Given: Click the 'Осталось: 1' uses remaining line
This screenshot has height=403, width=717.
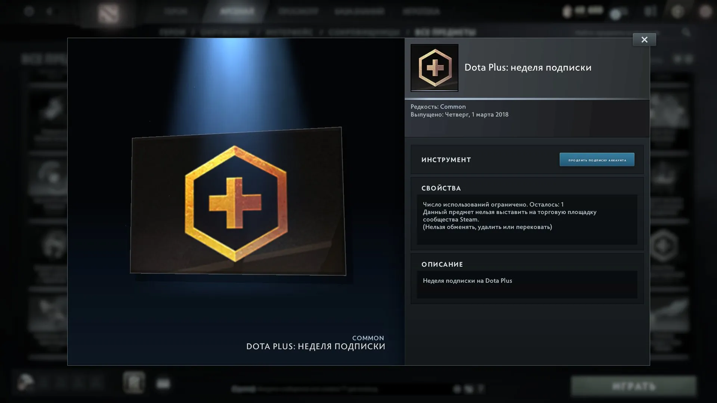Looking at the screenshot, I should pyautogui.click(x=493, y=204).
